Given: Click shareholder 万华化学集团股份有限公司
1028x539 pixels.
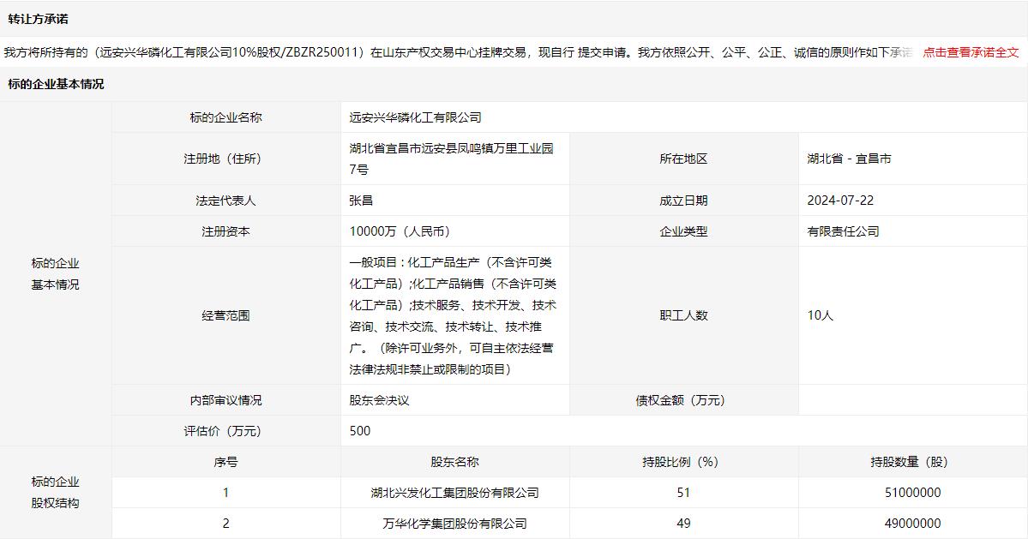Looking at the screenshot, I should pyautogui.click(x=454, y=524).
